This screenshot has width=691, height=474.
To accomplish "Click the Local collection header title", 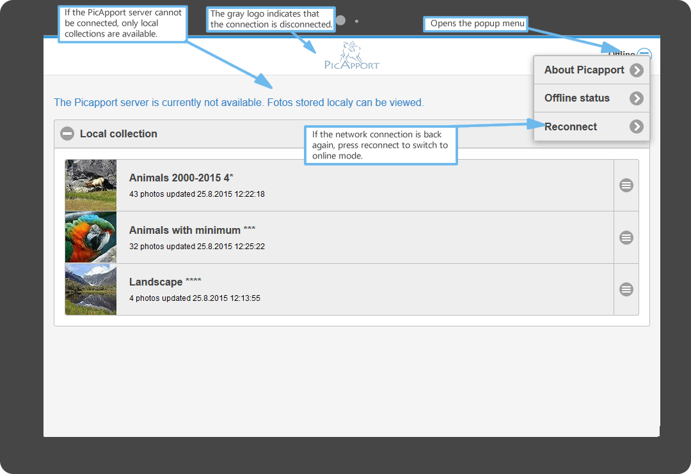I will point(118,134).
